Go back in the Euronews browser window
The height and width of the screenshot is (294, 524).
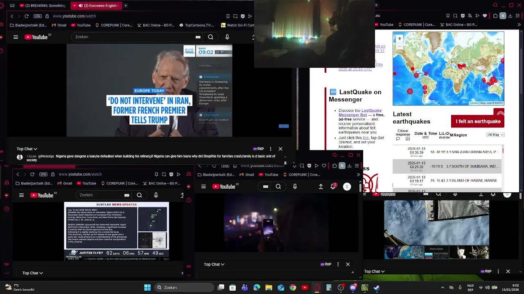12,16
